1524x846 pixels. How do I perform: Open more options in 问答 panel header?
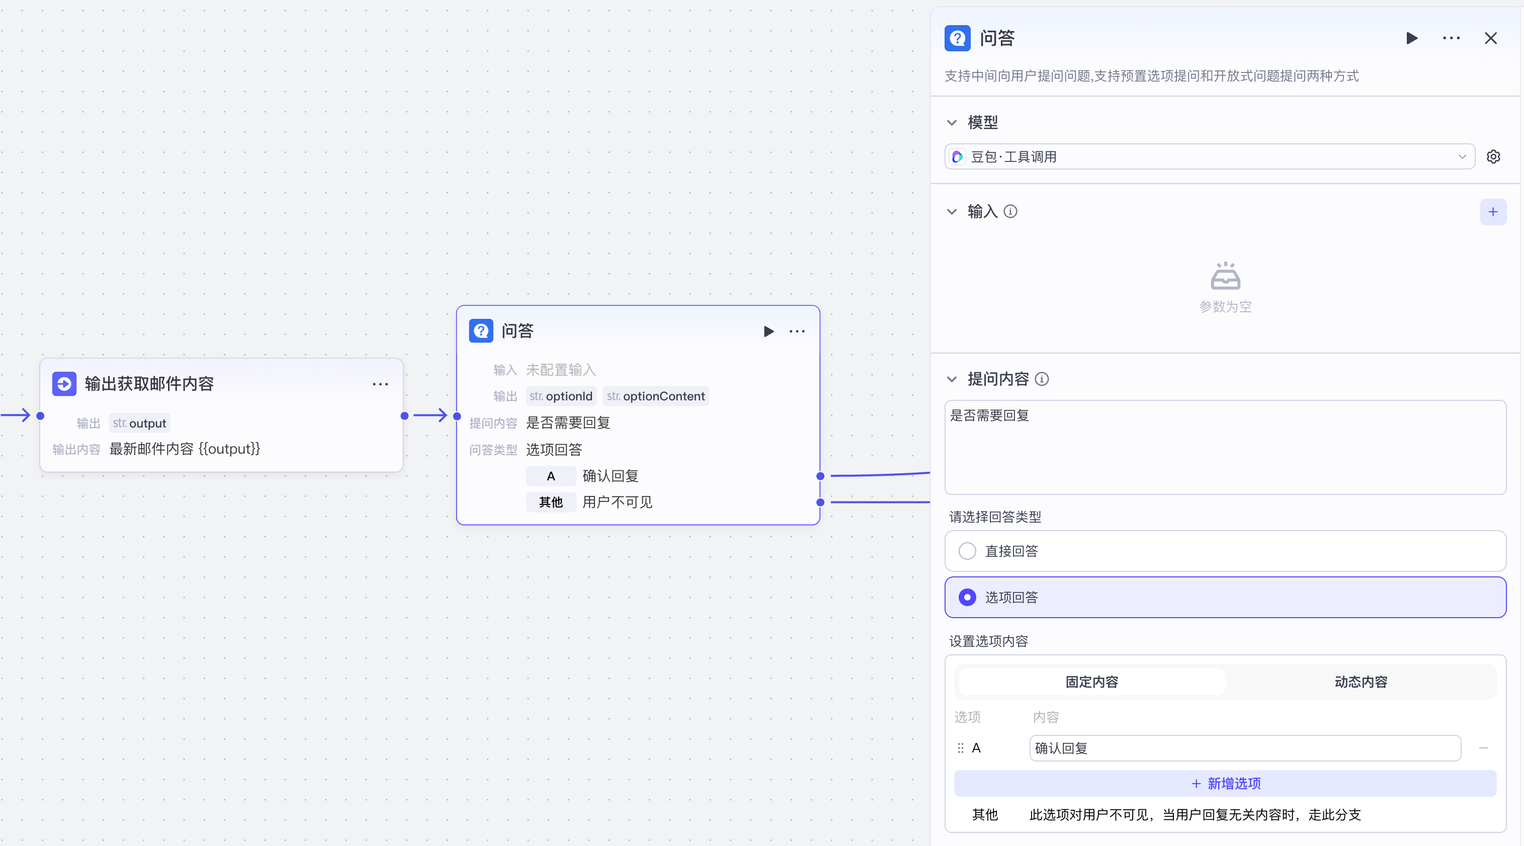click(1451, 38)
